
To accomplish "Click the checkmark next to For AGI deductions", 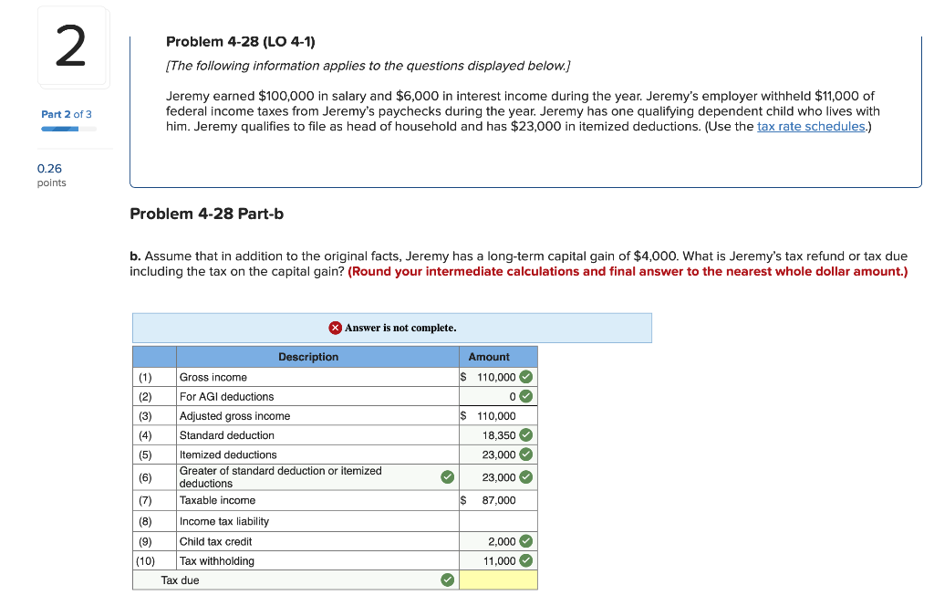I will (x=528, y=395).
